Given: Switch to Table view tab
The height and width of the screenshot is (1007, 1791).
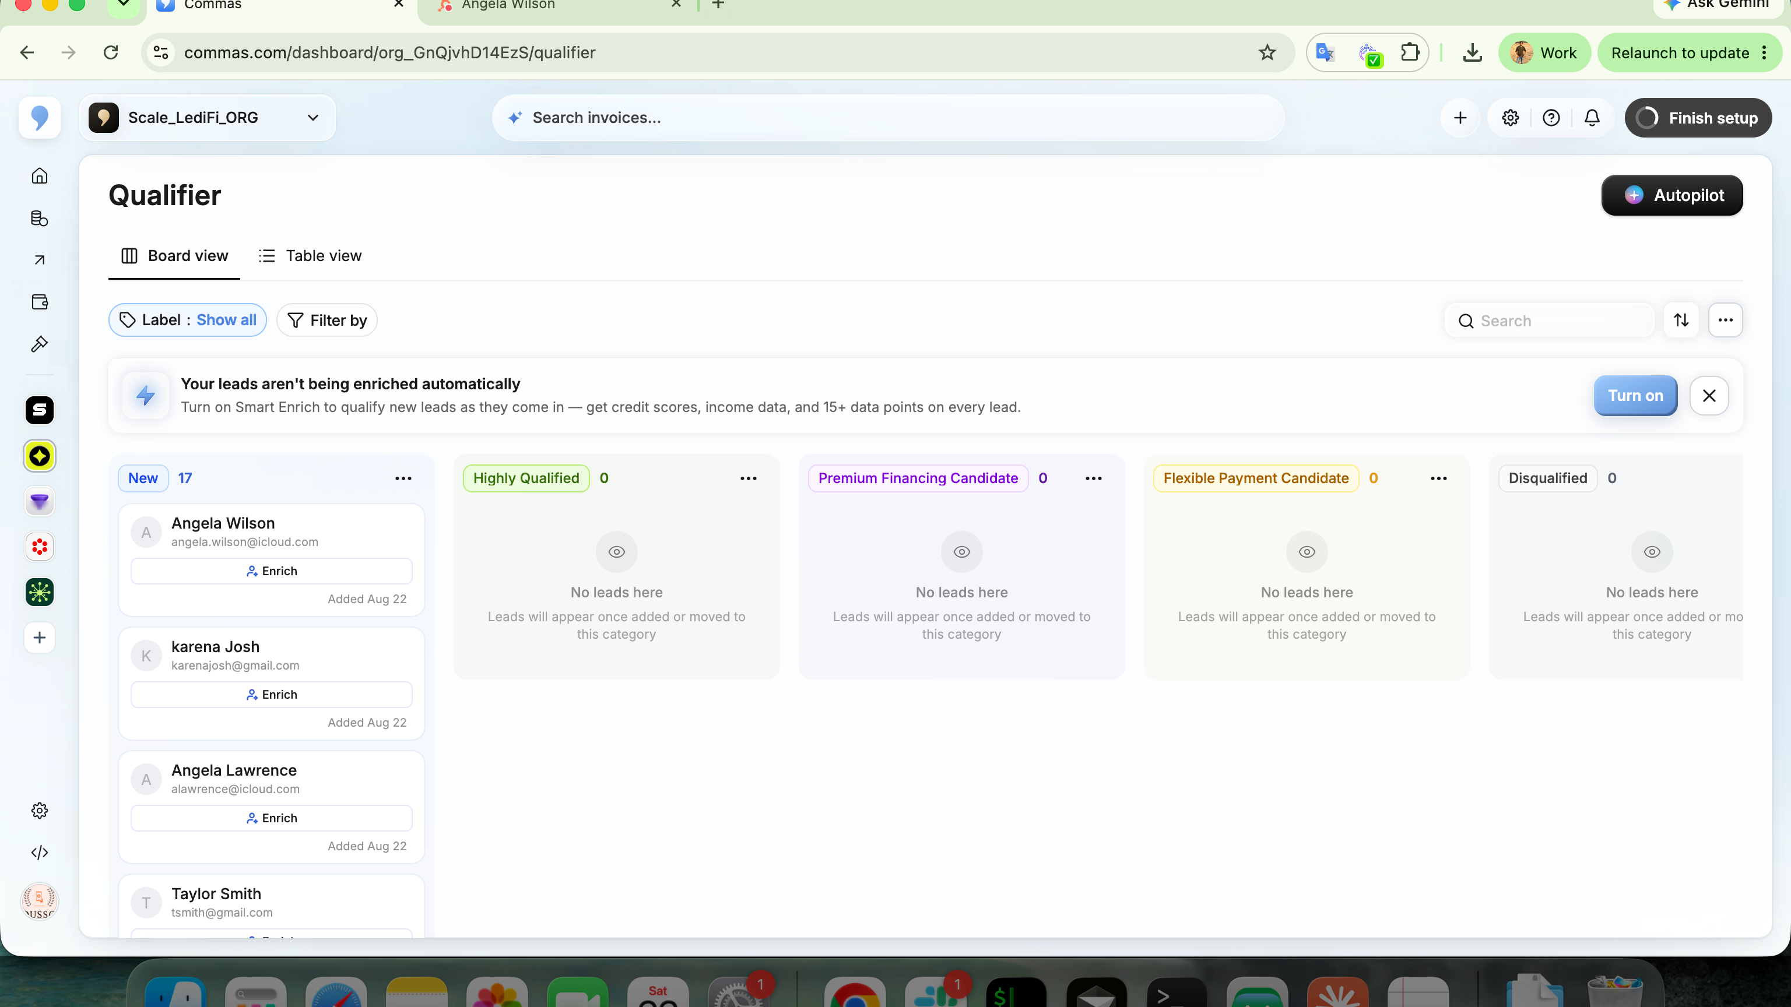Looking at the screenshot, I should (310, 256).
